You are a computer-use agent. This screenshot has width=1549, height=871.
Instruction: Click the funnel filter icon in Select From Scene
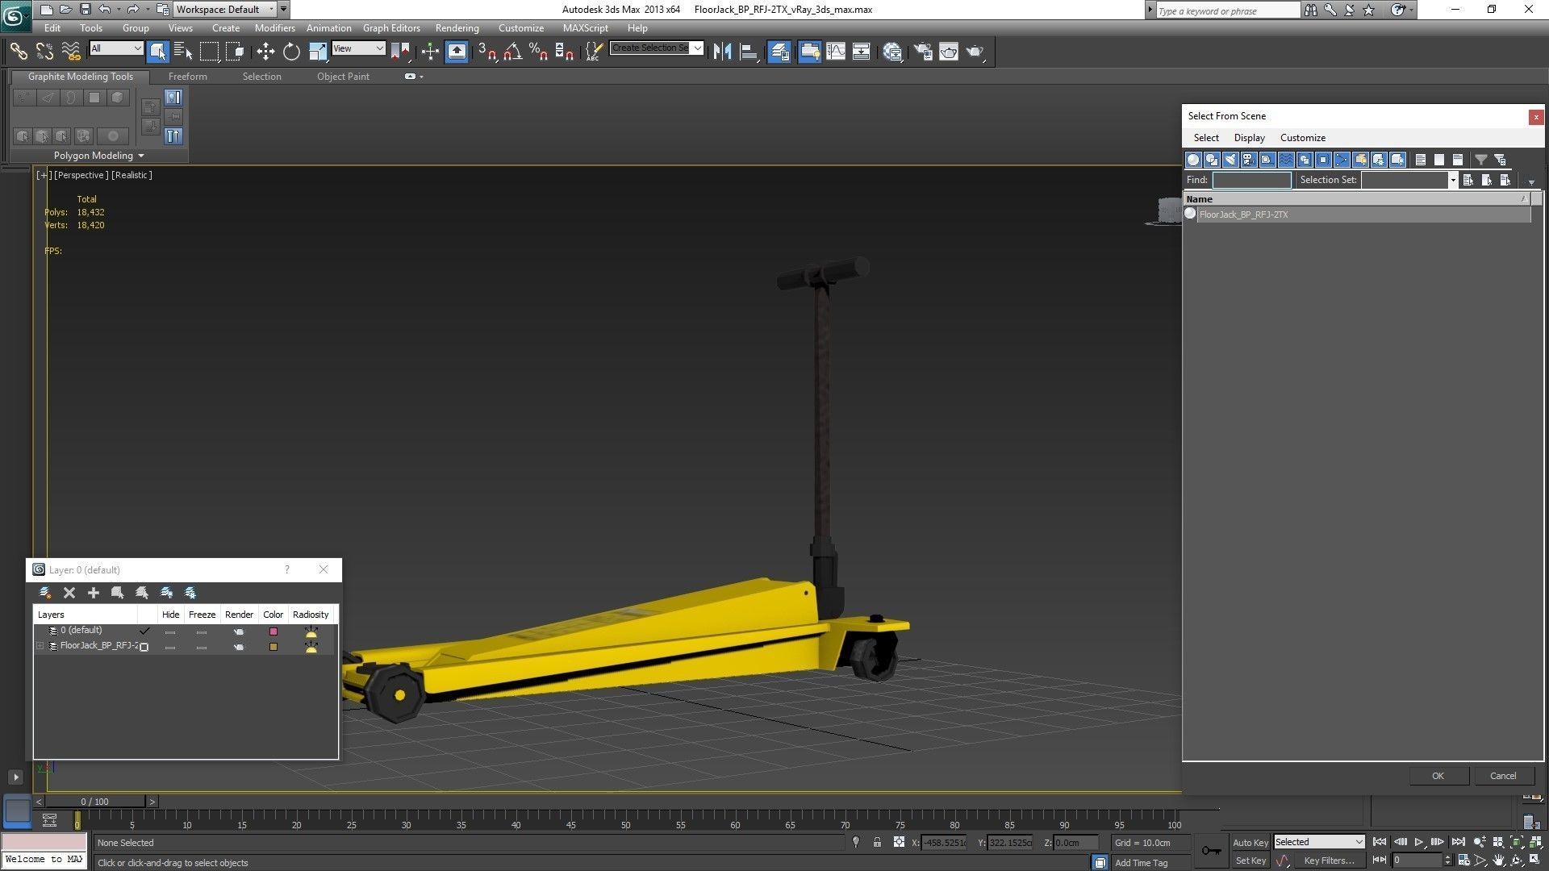coord(1481,160)
